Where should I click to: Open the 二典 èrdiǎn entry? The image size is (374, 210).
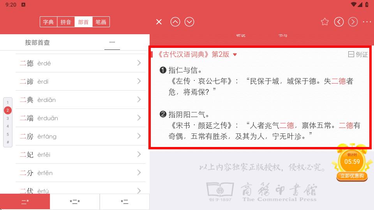pyautogui.click(x=81, y=100)
